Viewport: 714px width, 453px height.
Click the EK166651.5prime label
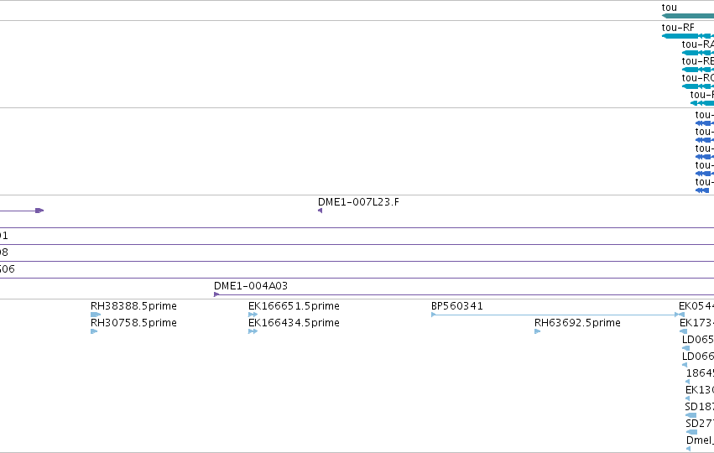tap(294, 306)
